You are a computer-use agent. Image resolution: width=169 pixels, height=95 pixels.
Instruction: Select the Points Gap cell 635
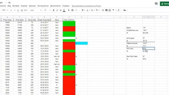tap(32, 74)
